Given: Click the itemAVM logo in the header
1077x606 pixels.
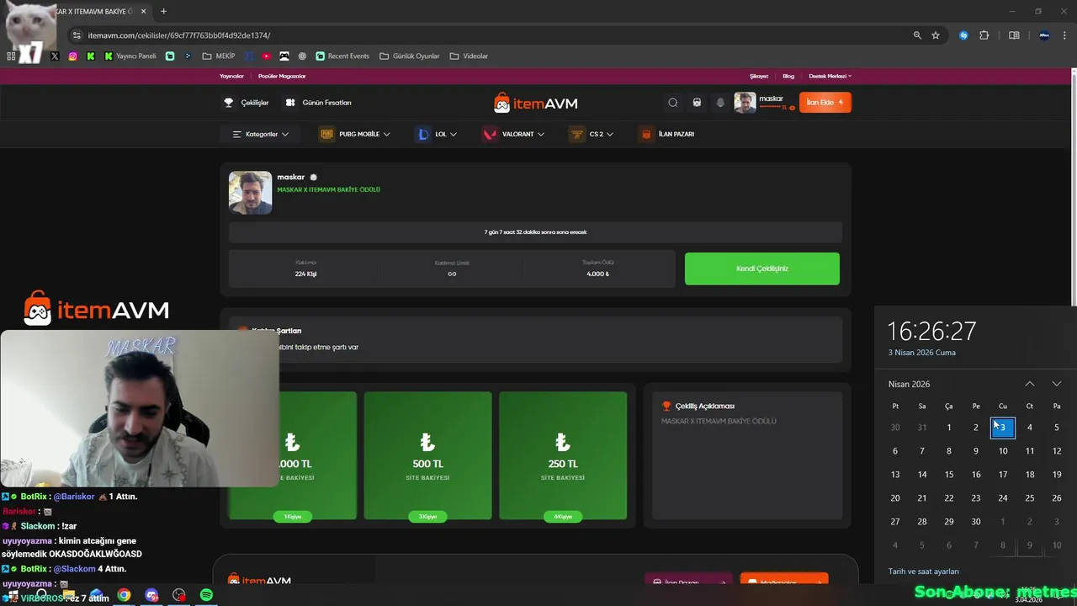Looking at the screenshot, I should (535, 103).
